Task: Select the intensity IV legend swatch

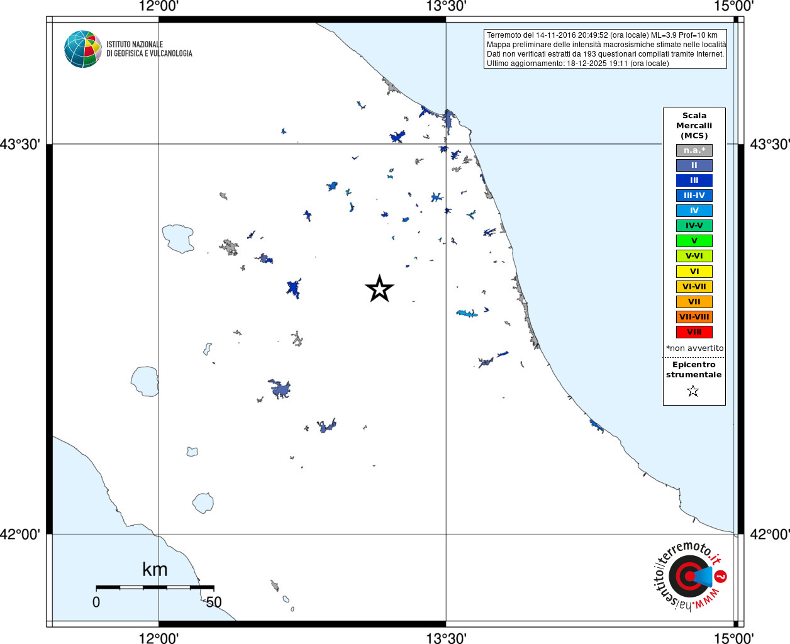Action: 694,211
